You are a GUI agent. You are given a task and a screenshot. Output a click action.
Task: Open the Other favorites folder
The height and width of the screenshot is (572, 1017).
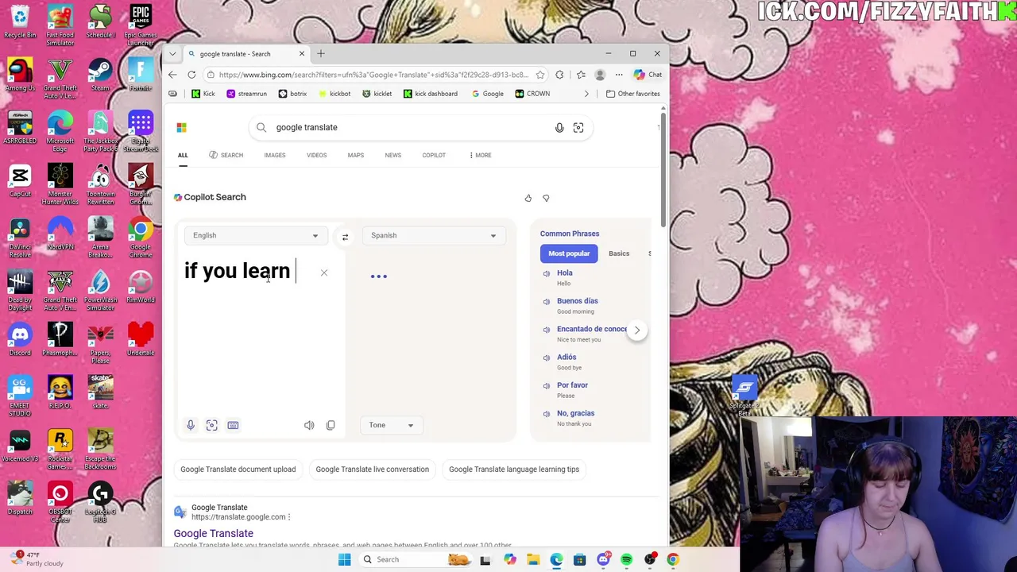click(633, 94)
